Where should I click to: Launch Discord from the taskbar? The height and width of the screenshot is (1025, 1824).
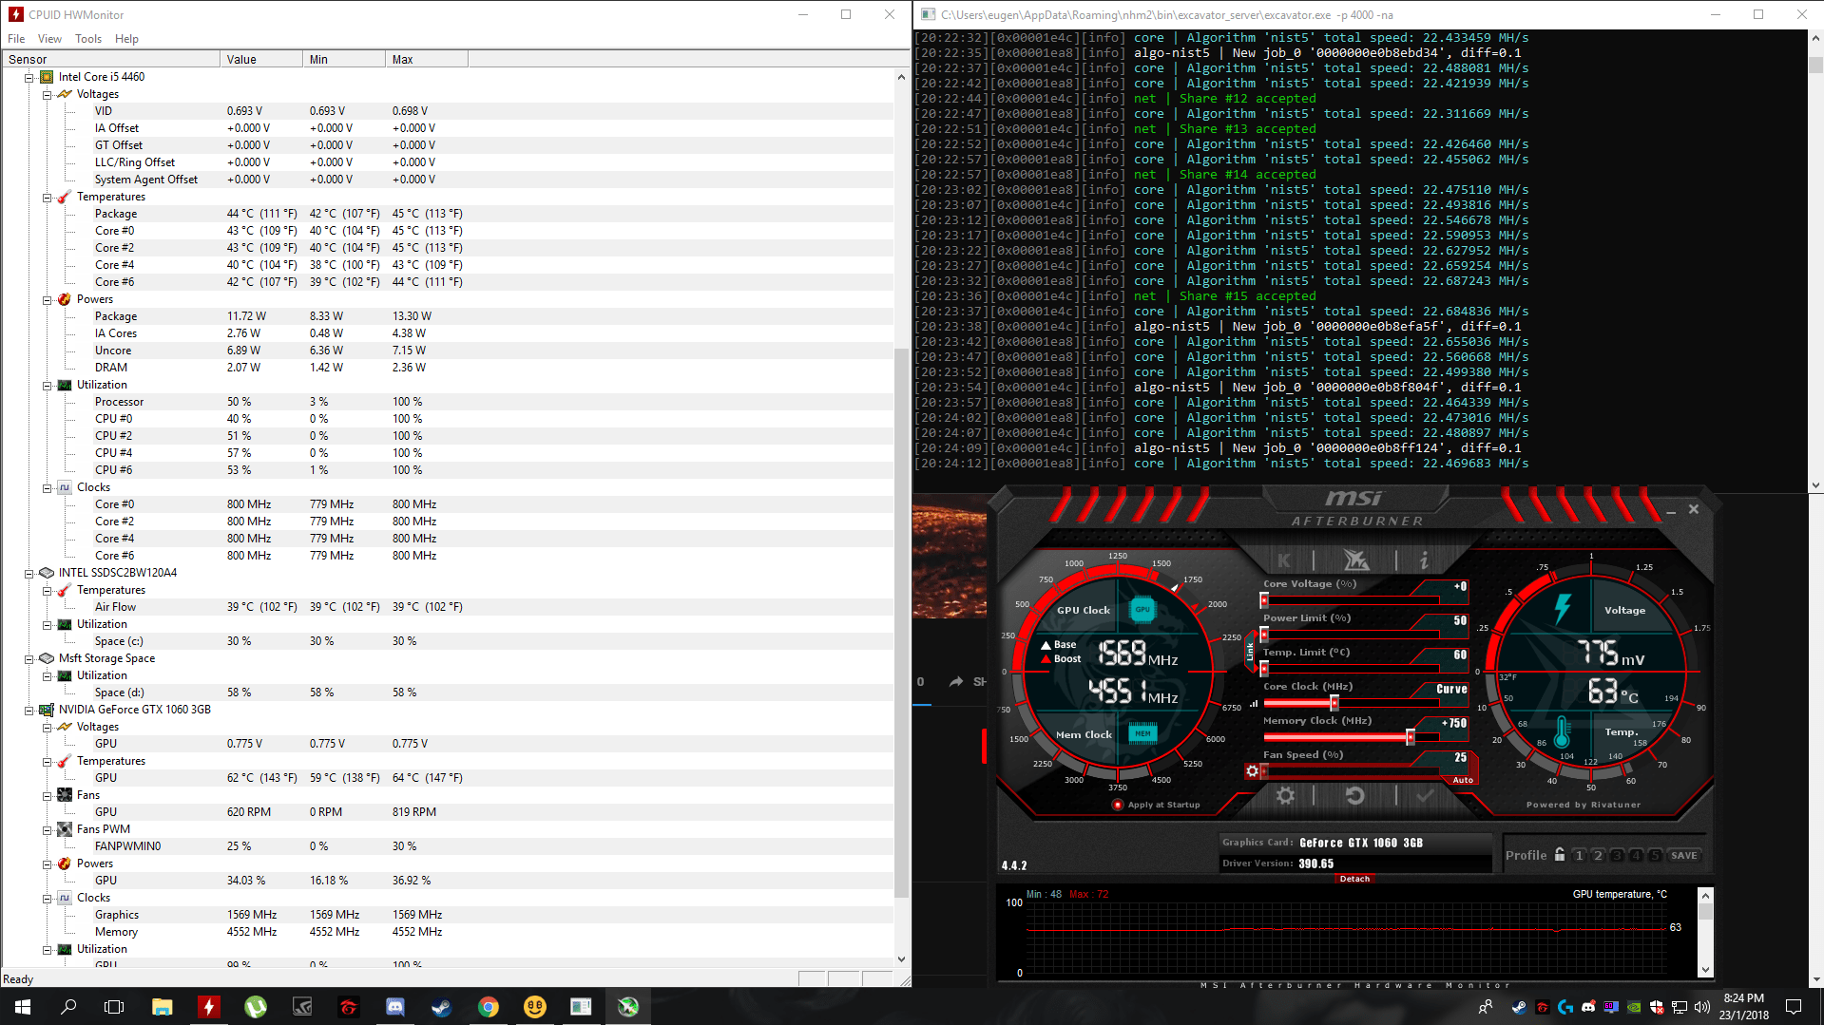[395, 1006]
